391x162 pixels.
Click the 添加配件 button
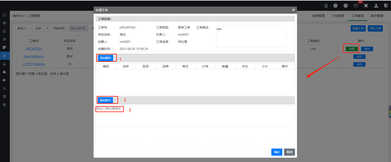105,58
